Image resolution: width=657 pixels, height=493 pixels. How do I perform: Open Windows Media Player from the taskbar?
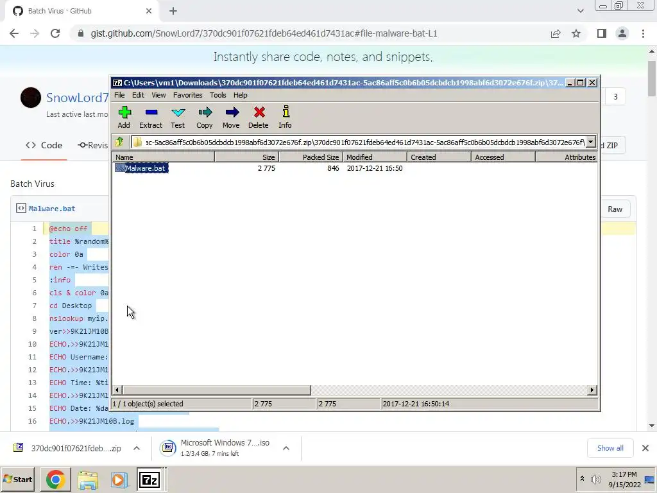119,480
